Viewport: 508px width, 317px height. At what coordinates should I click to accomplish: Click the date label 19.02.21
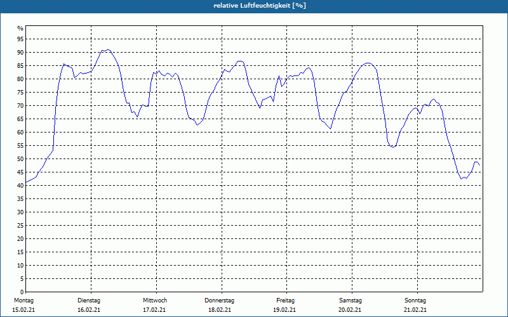point(284,310)
